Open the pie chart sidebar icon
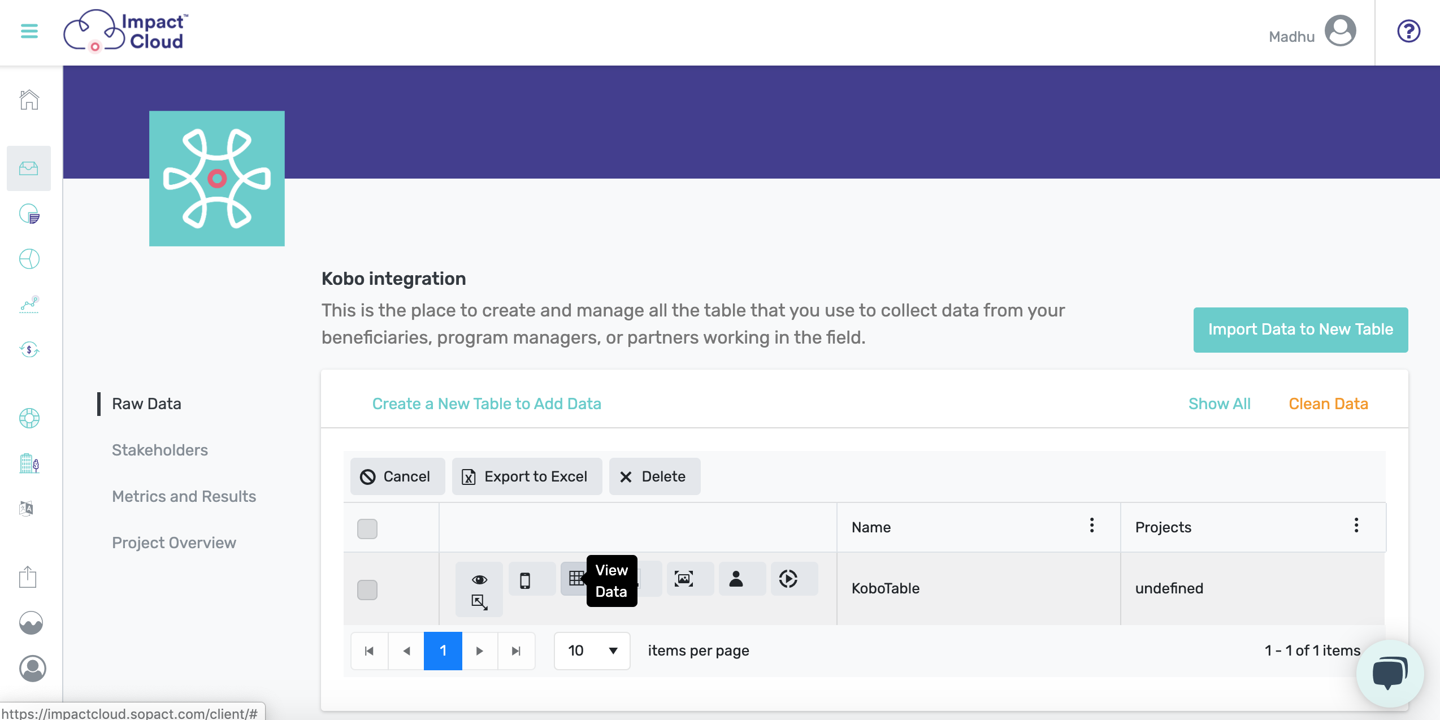The image size is (1440, 720). [29, 259]
